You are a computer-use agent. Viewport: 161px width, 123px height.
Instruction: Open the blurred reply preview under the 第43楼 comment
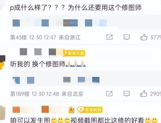[86, 23]
